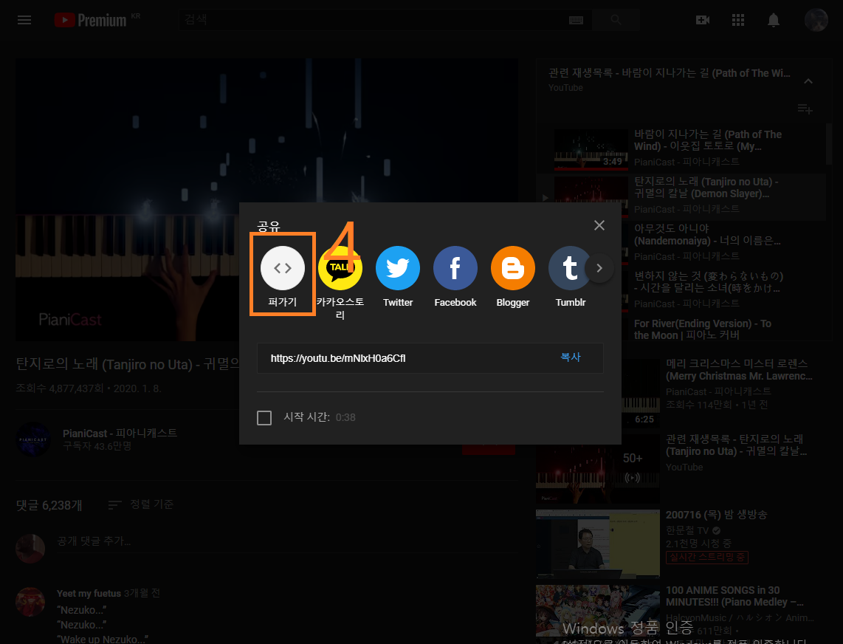
Task: Click the YouTube Premium logo
Action: coord(91,20)
